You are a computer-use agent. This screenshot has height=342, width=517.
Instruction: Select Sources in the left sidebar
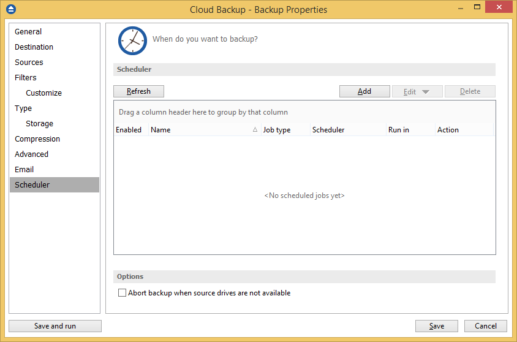pyautogui.click(x=29, y=63)
